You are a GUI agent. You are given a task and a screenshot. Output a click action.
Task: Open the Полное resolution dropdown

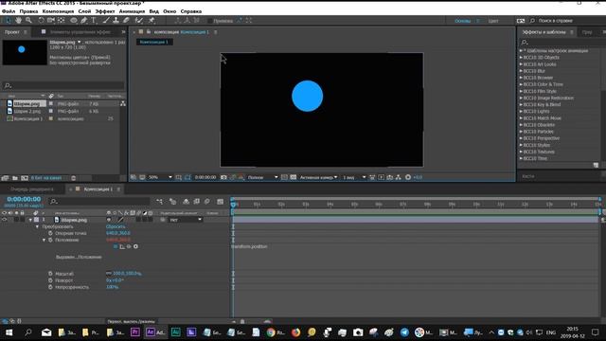tap(262, 177)
